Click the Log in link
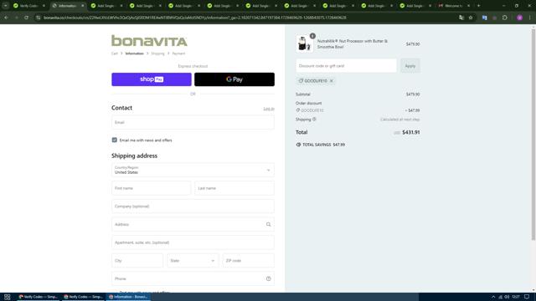This screenshot has height=301, width=536. [269, 109]
